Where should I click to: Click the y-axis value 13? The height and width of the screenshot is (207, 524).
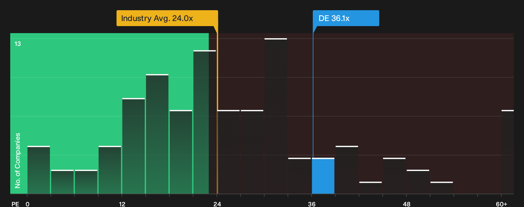(x=18, y=44)
